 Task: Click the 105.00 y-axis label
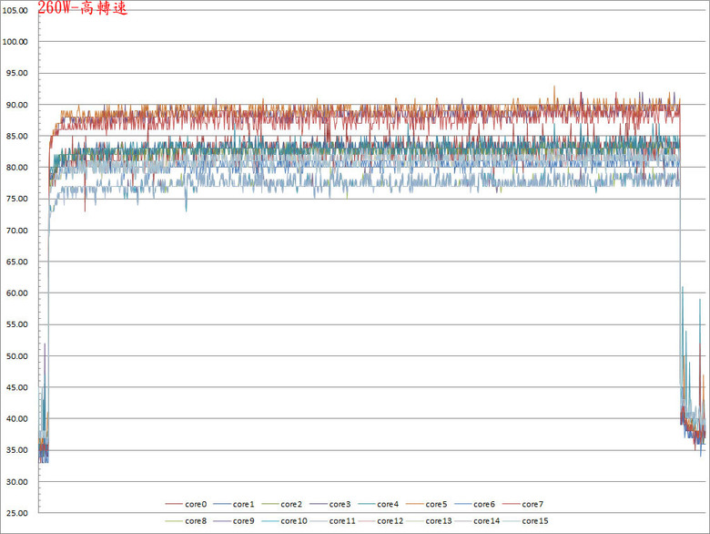click(x=15, y=10)
